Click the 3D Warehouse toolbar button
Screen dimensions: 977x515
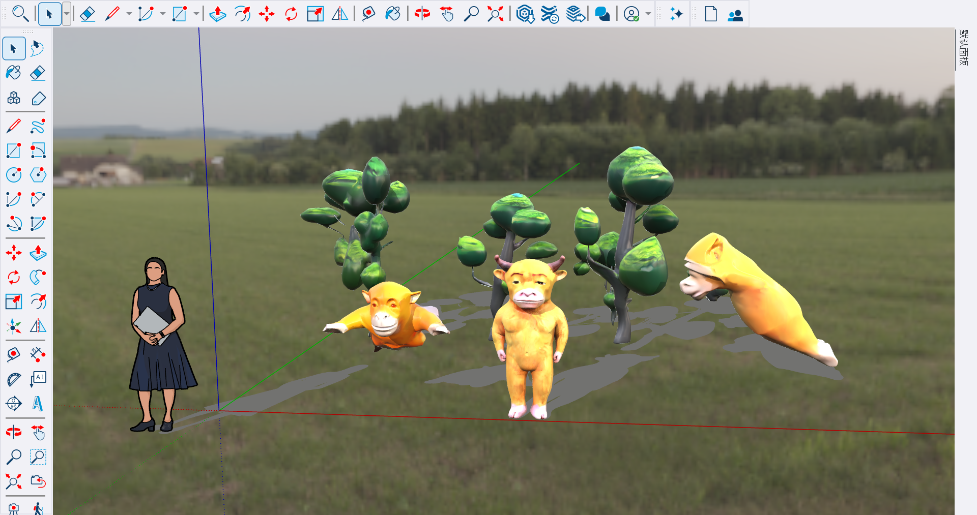(525, 14)
